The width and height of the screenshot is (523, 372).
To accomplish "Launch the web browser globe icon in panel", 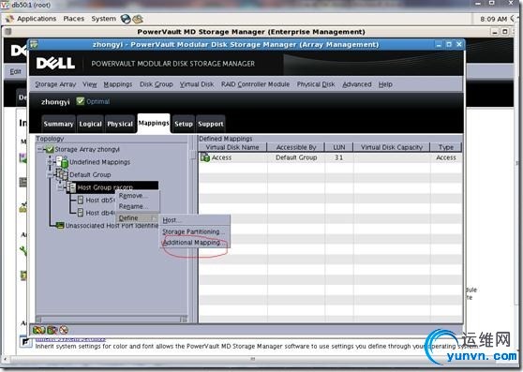I will pos(126,19).
